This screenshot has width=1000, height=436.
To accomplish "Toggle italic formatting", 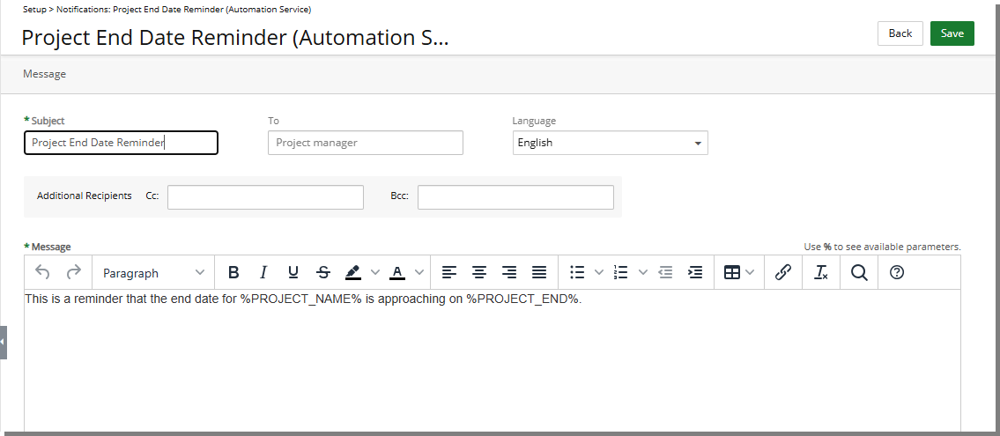I will pyautogui.click(x=263, y=273).
